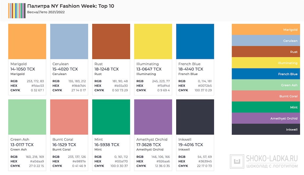Select the Amethyst Orchid bar on right
Viewport: 304px width, 175px height.
point(266,118)
